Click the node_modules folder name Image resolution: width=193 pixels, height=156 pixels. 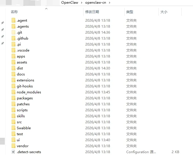pos(29,92)
